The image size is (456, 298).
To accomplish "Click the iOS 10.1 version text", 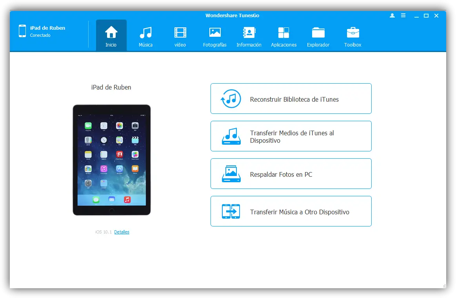I will [x=103, y=232].
